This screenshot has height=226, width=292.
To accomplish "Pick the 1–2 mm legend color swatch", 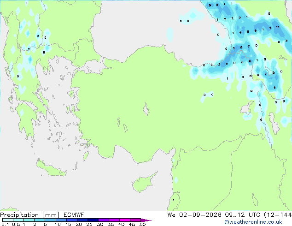I will (29, 220).
